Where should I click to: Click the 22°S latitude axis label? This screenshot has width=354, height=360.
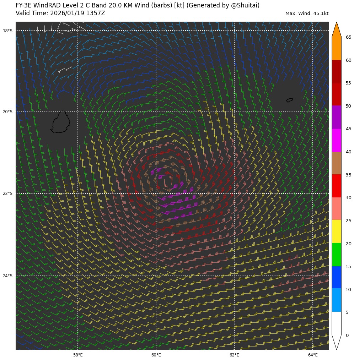pos(7,193)
